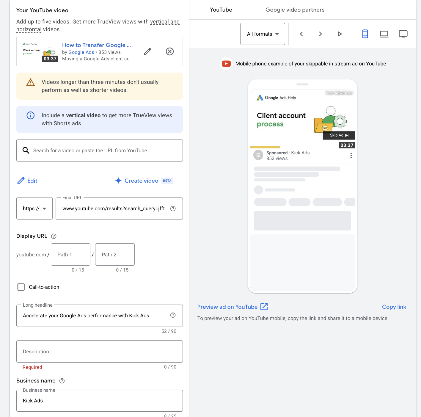Click the 'Sponsored · Kick Ads' text
The image size is (421, 417).
point(288,153)
